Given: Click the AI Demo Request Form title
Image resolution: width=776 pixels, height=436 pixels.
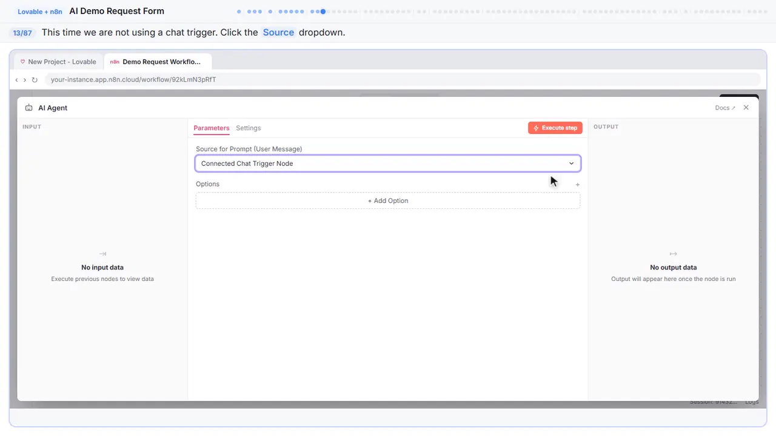Looking at the screenshot, I should point(117,11).
